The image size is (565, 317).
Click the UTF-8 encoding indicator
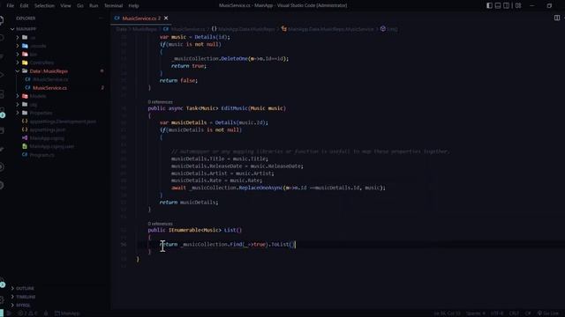[497, 313]
